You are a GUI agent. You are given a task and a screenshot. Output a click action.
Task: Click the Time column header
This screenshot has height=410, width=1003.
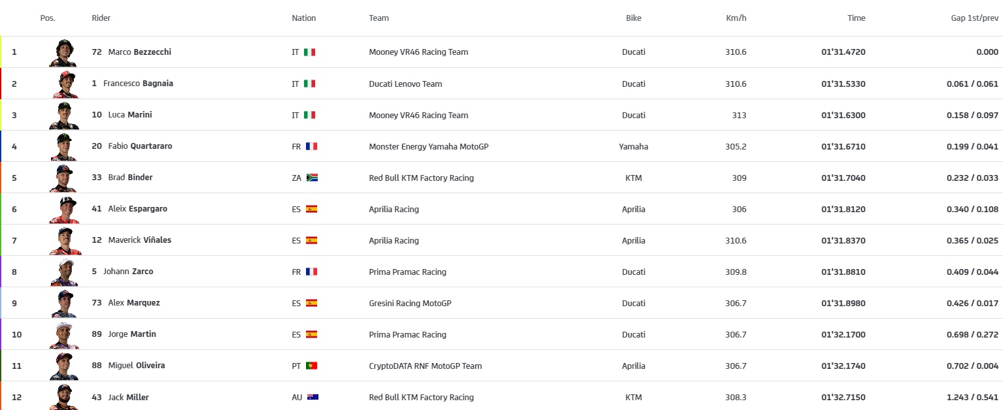[856, 18]
